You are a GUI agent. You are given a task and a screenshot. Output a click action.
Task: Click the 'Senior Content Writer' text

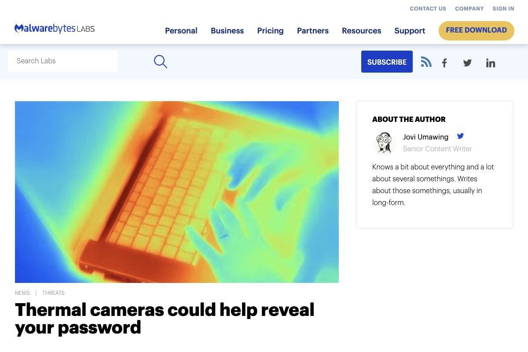point(437,149)
